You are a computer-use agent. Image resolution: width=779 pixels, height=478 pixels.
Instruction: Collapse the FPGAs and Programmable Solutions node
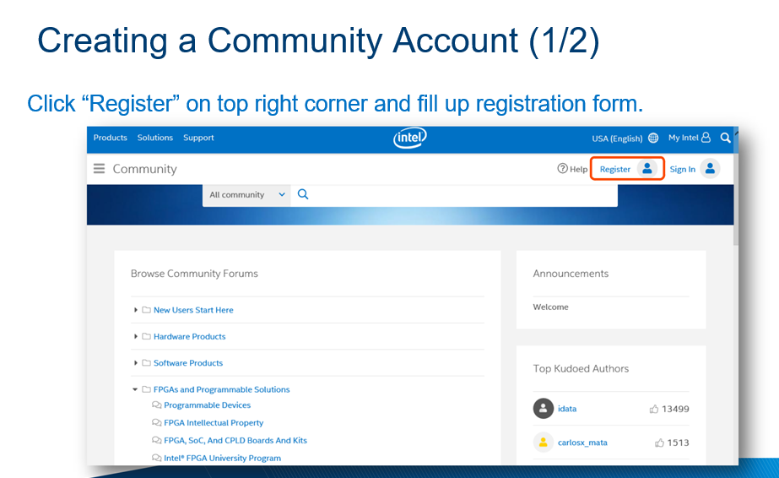point(135,389)
